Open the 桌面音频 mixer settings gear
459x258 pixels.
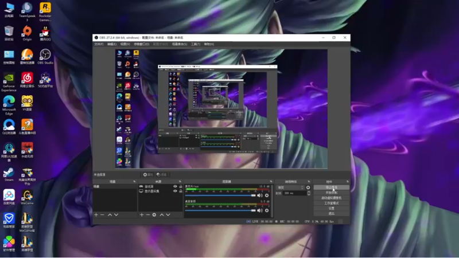[x=267, y=210]
